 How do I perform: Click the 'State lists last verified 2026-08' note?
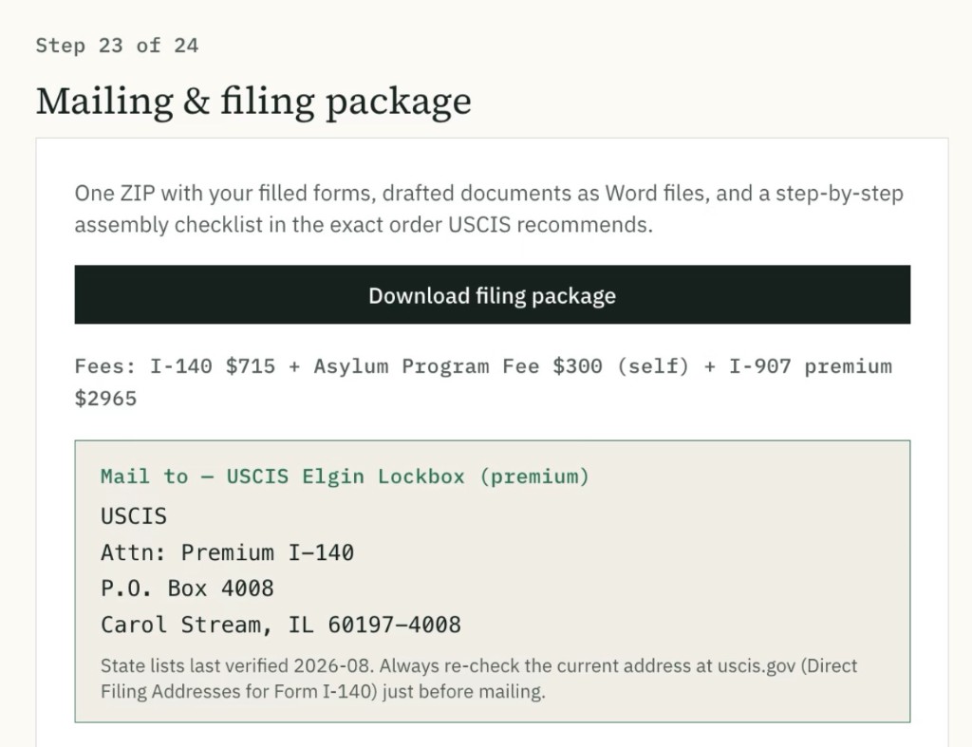click(x=478, y=665)
